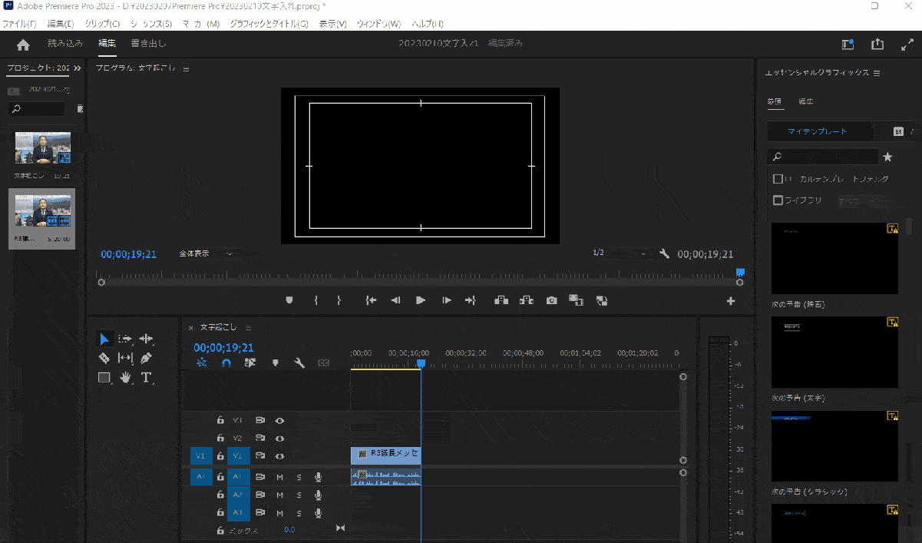Screen dimensions: 922x543
Task: Select the Type tool
Action: (x=146, y=377)
